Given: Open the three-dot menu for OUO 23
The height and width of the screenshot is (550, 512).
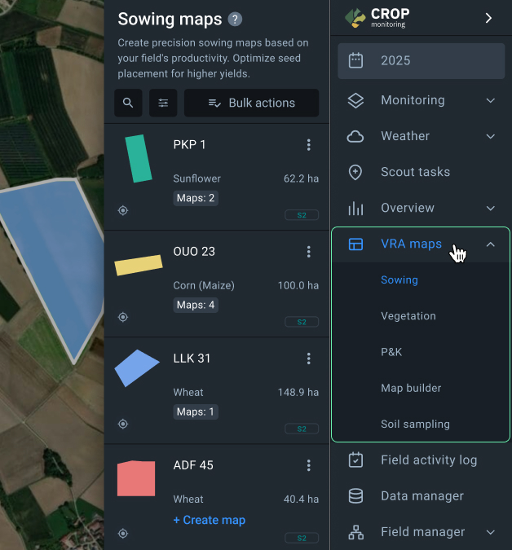Looking at the screenshot, I should pos(309,252).
